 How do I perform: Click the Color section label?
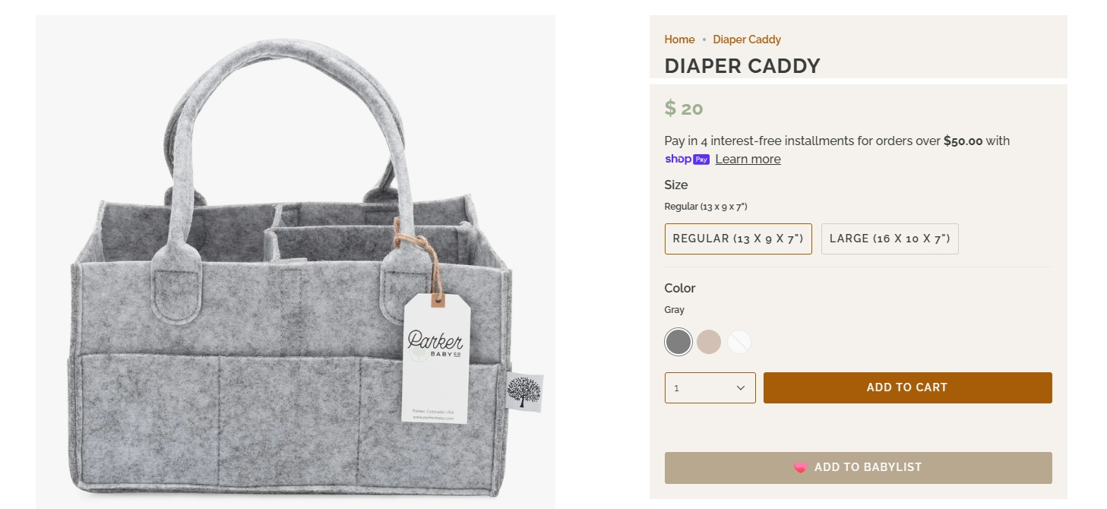tap(680, 288)
